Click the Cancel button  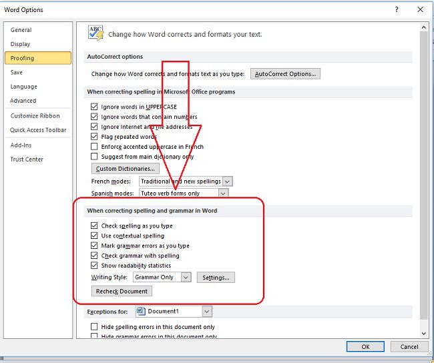point(409,347)
